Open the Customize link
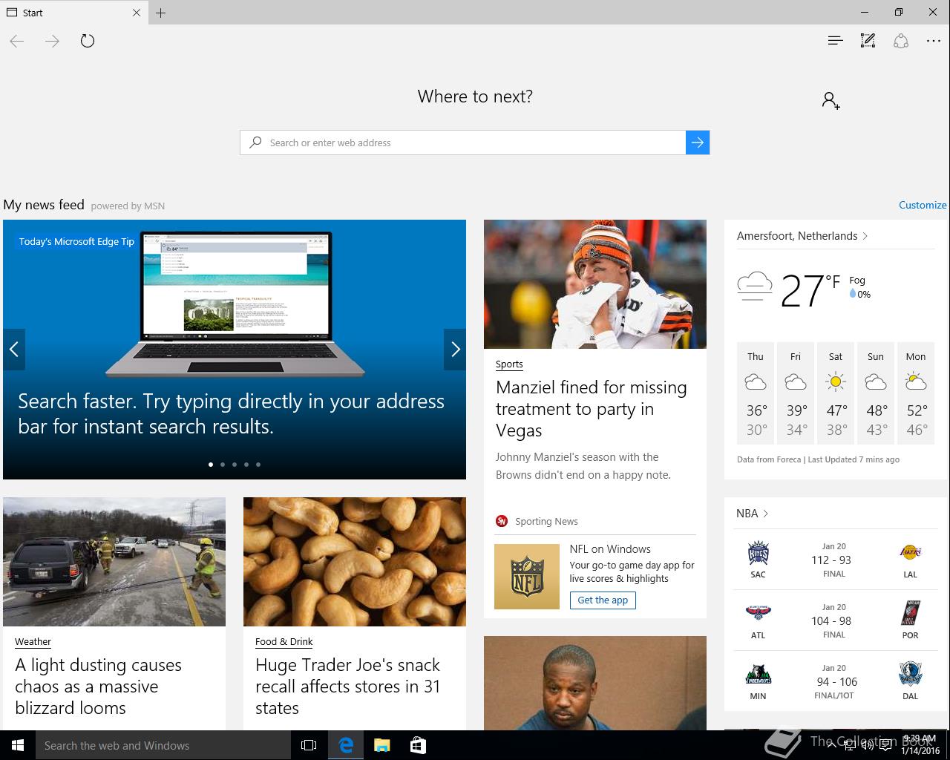Viewport: 950px width, 760px height. [x=923, y=205]
